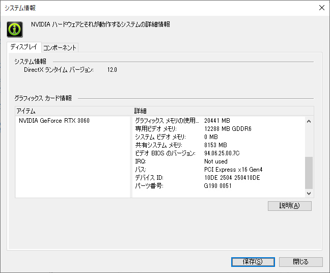
Task: Click the device ID 10DE 2504 250410DE
Action: 232,178
